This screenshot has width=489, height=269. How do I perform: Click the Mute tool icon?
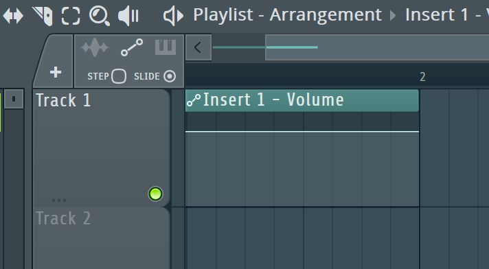42,16
